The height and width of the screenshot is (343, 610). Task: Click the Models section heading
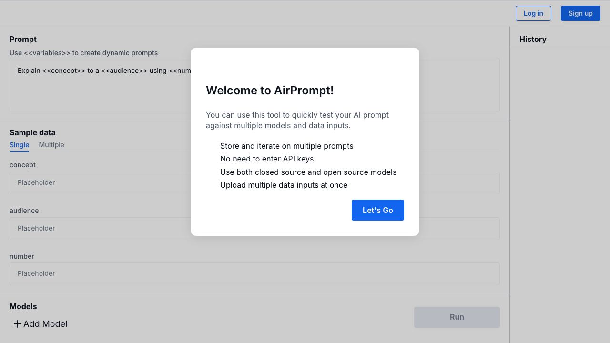click(23, 306)
